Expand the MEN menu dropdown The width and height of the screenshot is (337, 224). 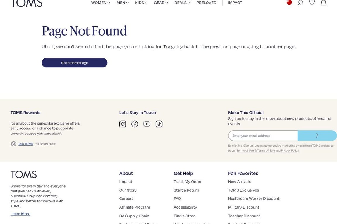click(123, 3)
